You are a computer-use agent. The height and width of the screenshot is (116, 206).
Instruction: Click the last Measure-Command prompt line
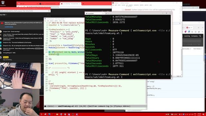point(127,76)
